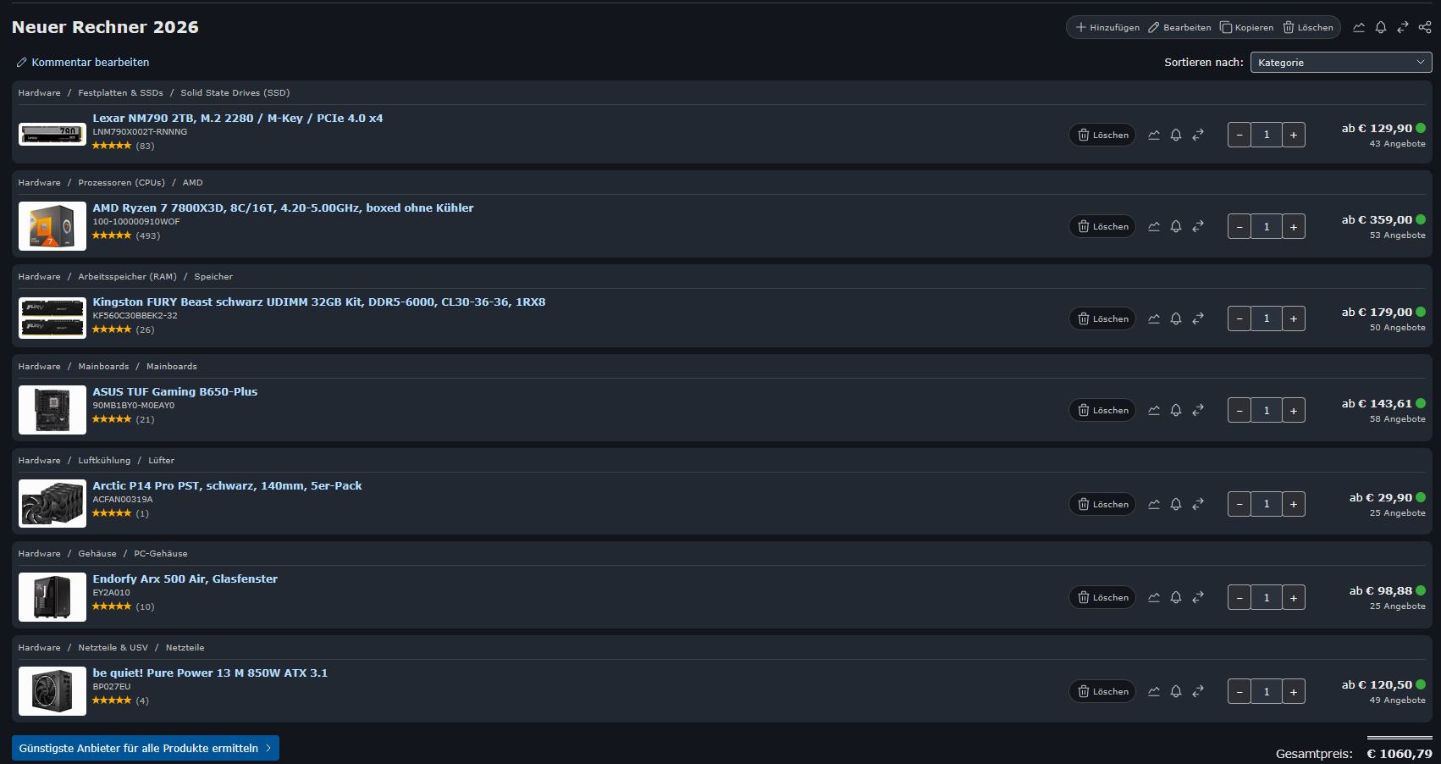Viewport: 1441px width, 764px height.
Task: Increase quantity of Ryzen 7 7800X3D
Action: tap(1294, 226)
